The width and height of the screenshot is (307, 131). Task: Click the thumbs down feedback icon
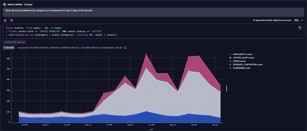click(11, 20)
